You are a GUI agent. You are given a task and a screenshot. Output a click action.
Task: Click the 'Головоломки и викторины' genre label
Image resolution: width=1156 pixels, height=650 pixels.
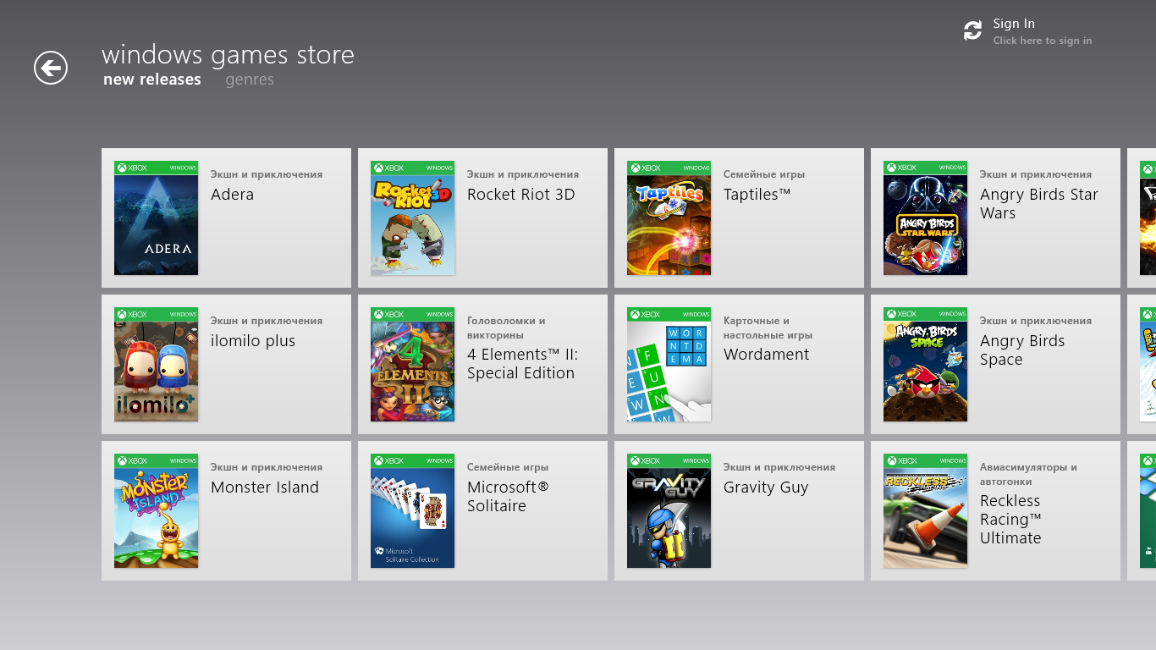[x=506, y=328]
